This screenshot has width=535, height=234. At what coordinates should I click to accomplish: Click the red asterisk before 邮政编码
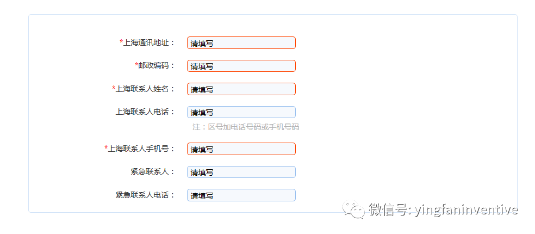coord(136,65)
